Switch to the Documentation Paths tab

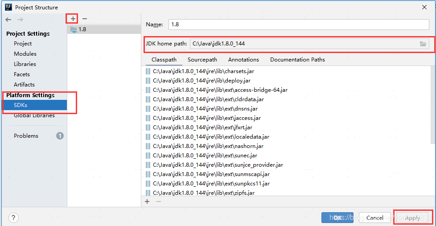click(x=297, y=59)
